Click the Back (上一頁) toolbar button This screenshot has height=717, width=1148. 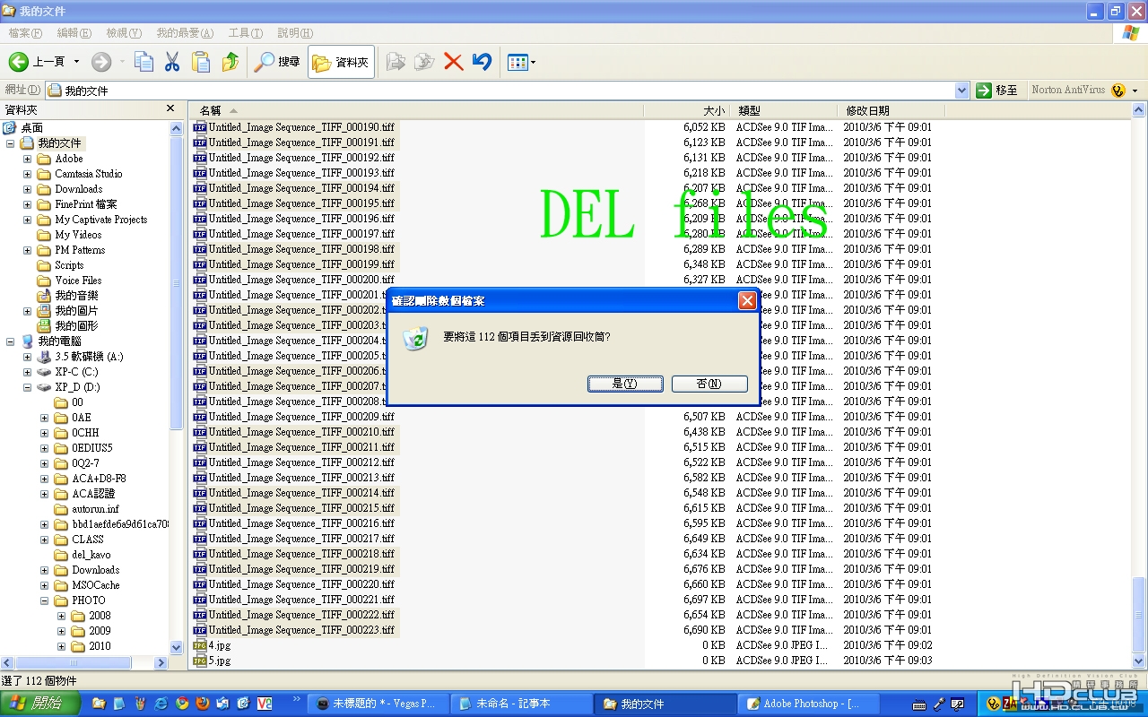(37, 62)
